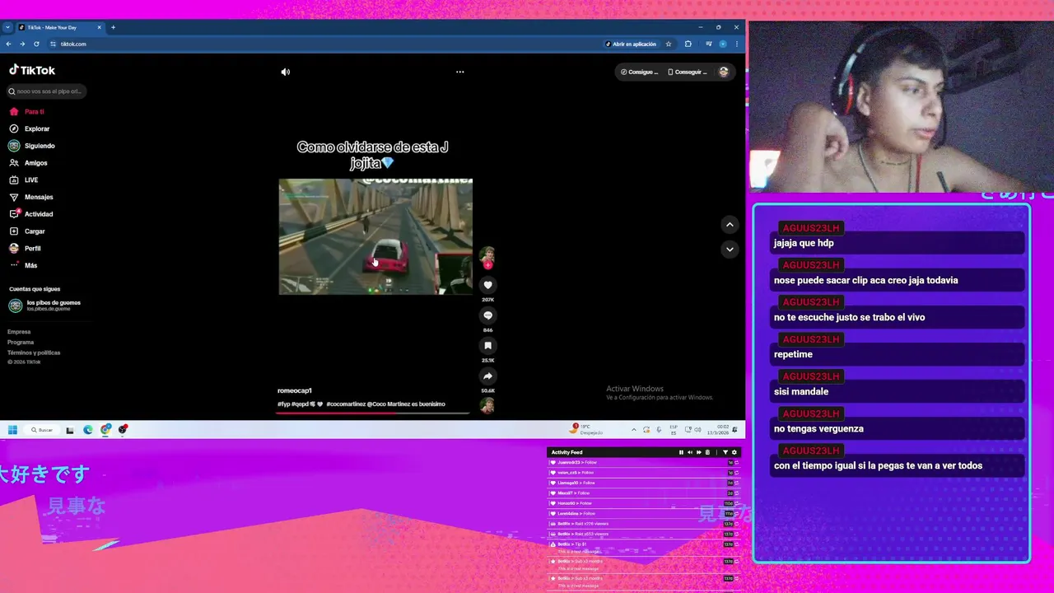This screenshot has width=1054, height=593.
Task: Open the sound disc avatar
Action: [x=487, y=405]
